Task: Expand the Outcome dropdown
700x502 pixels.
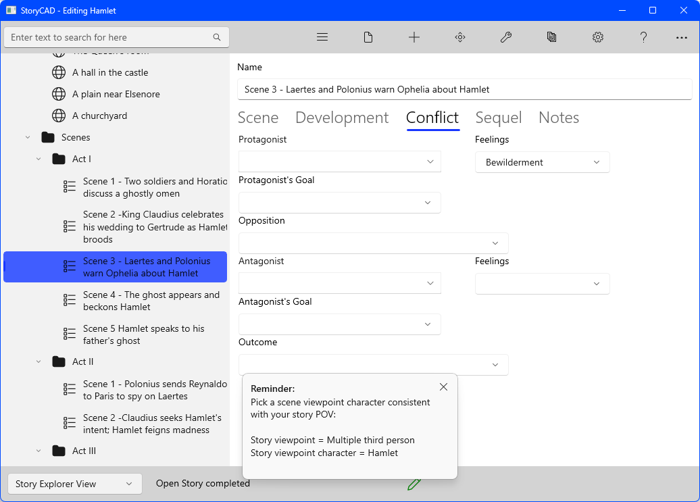Action: [373, 365]
